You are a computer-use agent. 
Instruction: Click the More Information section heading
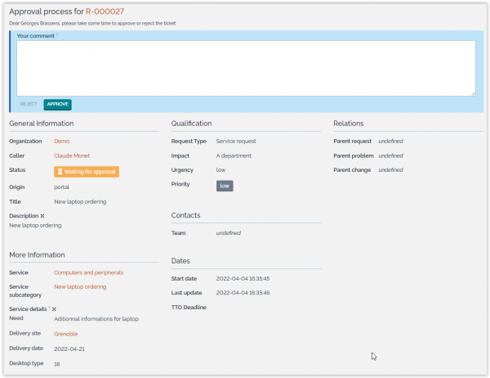tap(37, 255)
